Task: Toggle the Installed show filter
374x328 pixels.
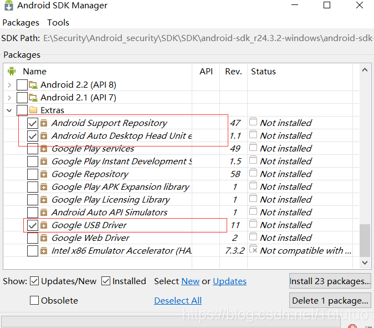Action: point(106,281)
